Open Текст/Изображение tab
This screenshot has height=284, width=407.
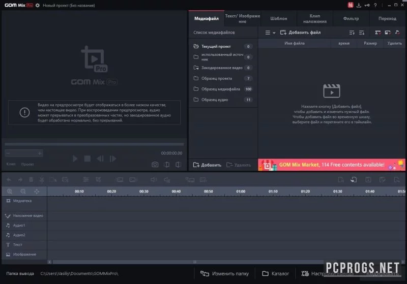243,18
